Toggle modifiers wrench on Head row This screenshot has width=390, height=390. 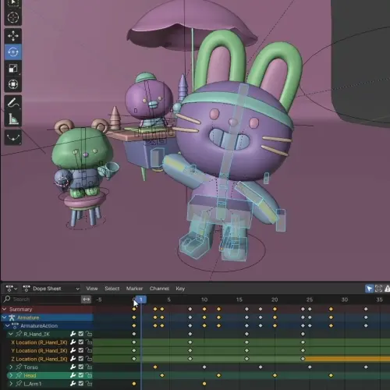[73, 375]
